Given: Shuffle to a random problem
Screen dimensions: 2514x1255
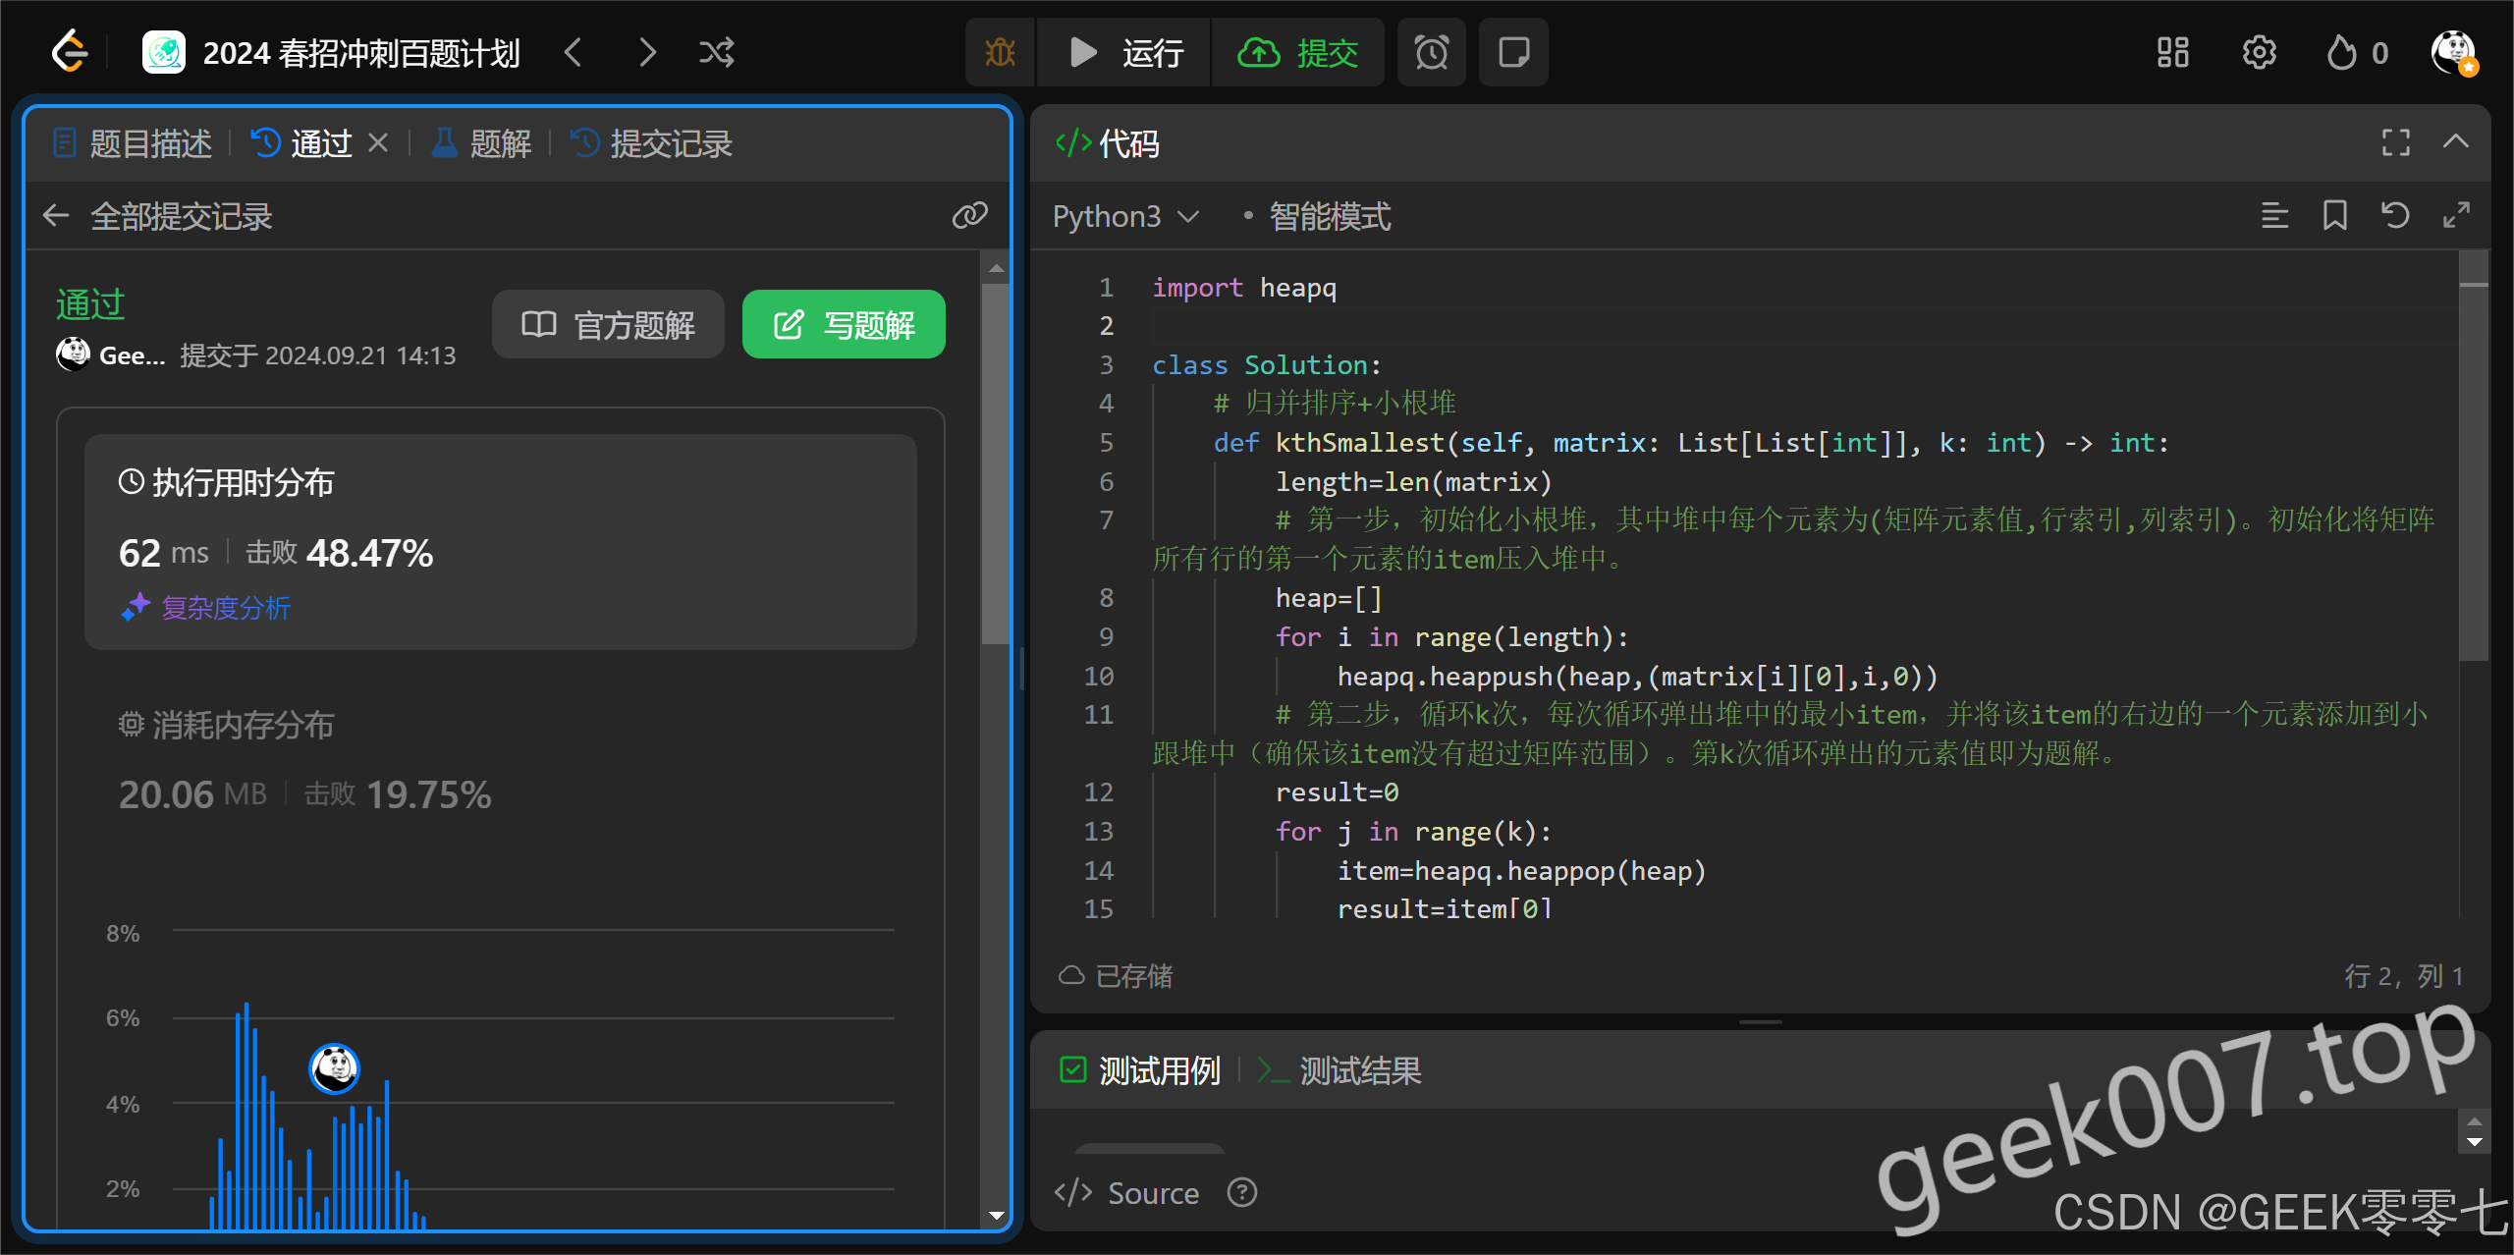Looking at the screenshot, I should click(x=717, y=52).
